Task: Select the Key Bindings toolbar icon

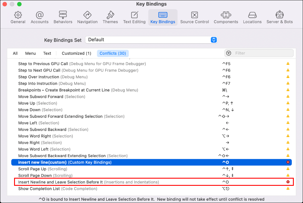Action: click(x=163, y=17)
